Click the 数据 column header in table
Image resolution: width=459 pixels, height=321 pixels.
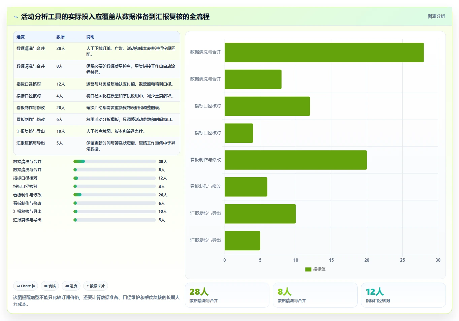pyautogui.click(x=61, y=37)
